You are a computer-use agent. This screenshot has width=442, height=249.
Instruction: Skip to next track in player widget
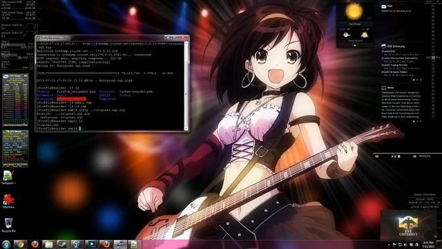pyautogui.click(x=414, y=156)
